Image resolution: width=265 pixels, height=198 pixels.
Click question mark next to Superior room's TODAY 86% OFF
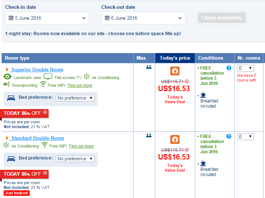[x=45, y=112]
